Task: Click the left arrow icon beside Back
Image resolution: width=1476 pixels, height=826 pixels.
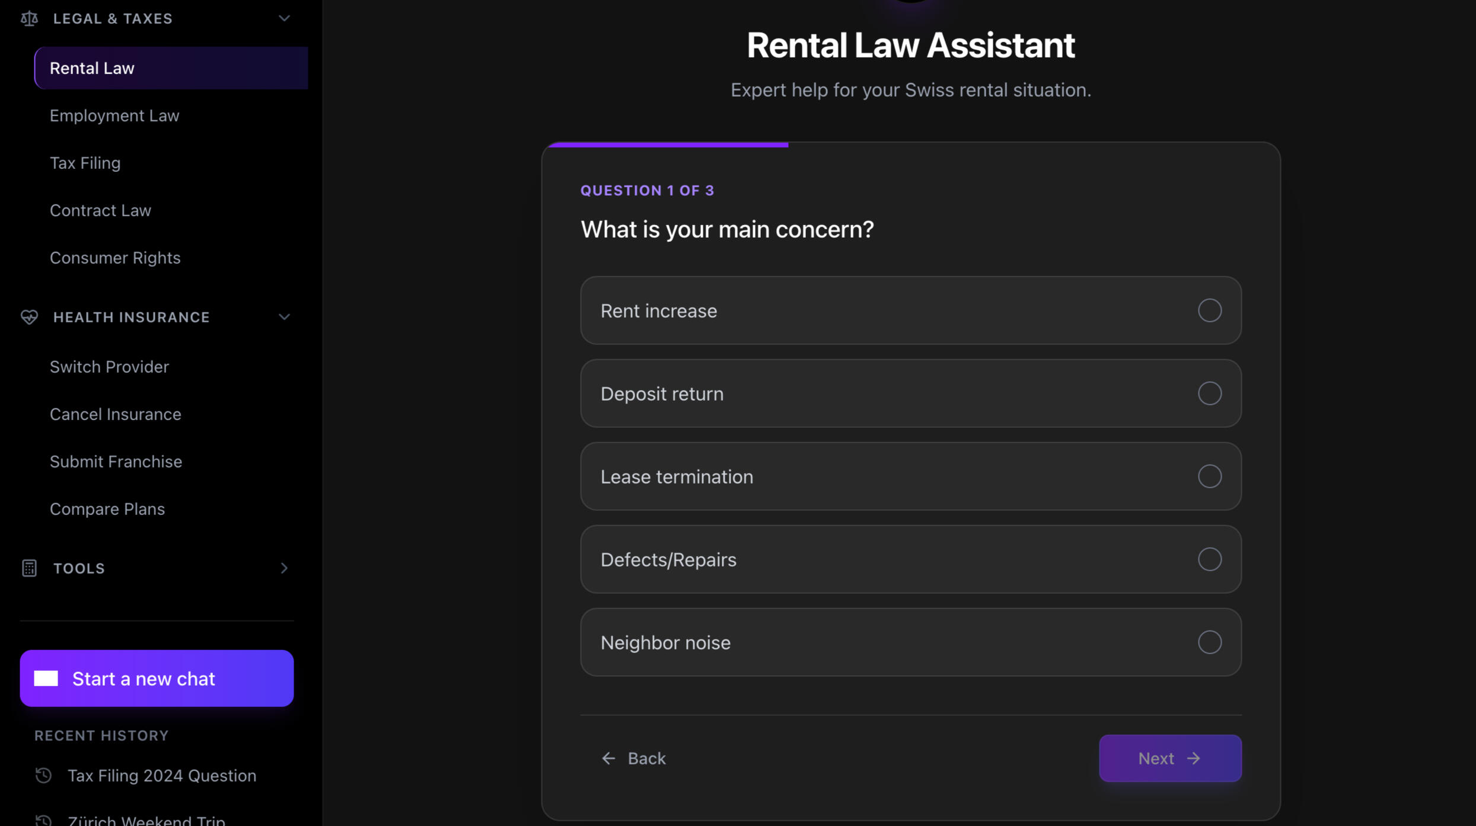Action: coord(608,758)
